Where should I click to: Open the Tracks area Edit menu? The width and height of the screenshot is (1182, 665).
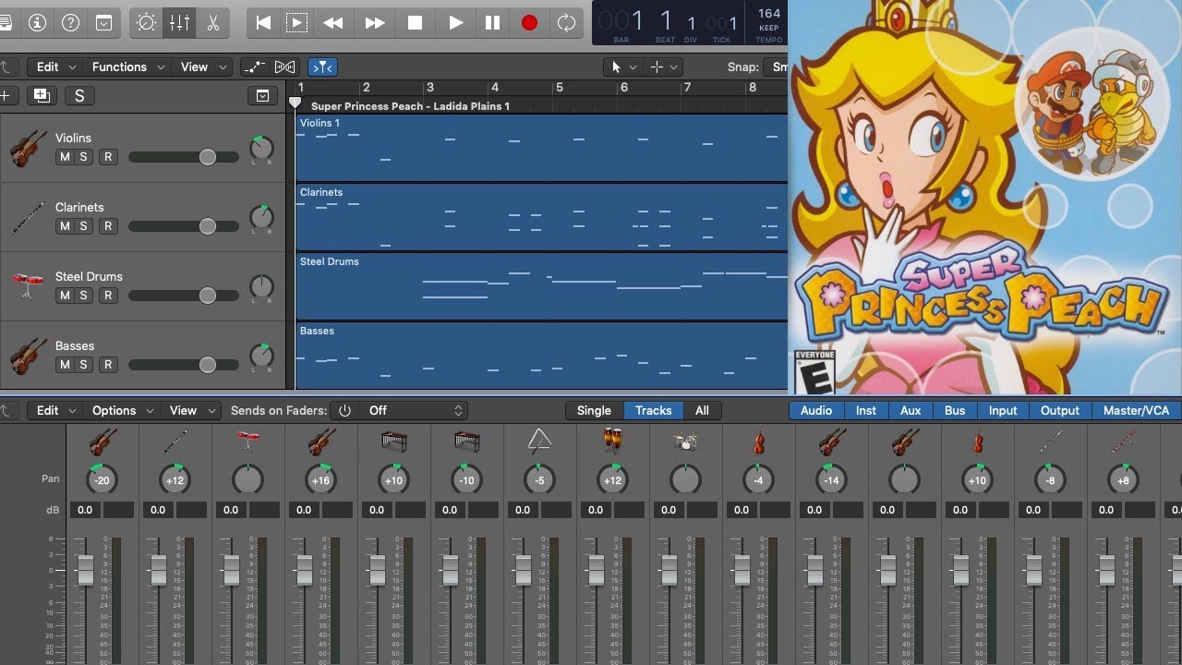pyautogui.click(x=54, y=66)
